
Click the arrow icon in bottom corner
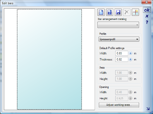[148, 108]
